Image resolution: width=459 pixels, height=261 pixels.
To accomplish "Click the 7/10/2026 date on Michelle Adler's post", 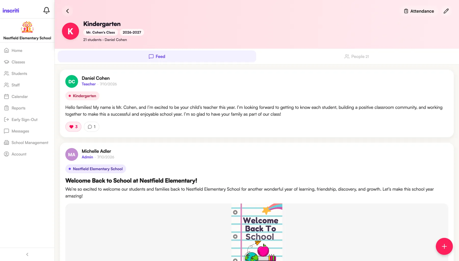I will (x=106, y=157).
